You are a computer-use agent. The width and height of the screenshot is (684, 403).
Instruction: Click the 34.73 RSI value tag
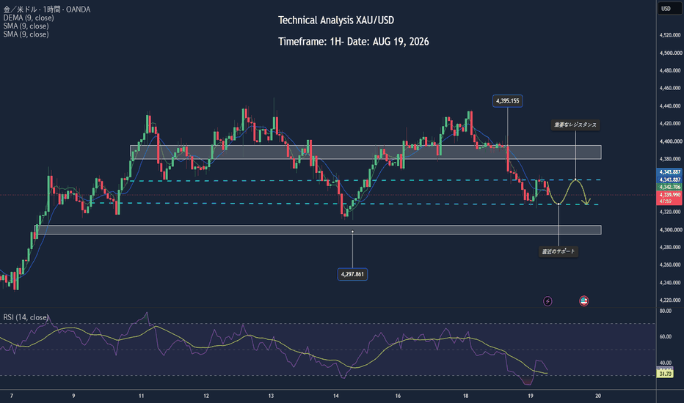tap(665, 374)
